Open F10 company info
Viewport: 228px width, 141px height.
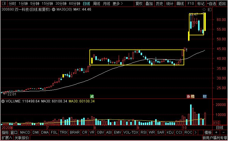click(191, 4)
